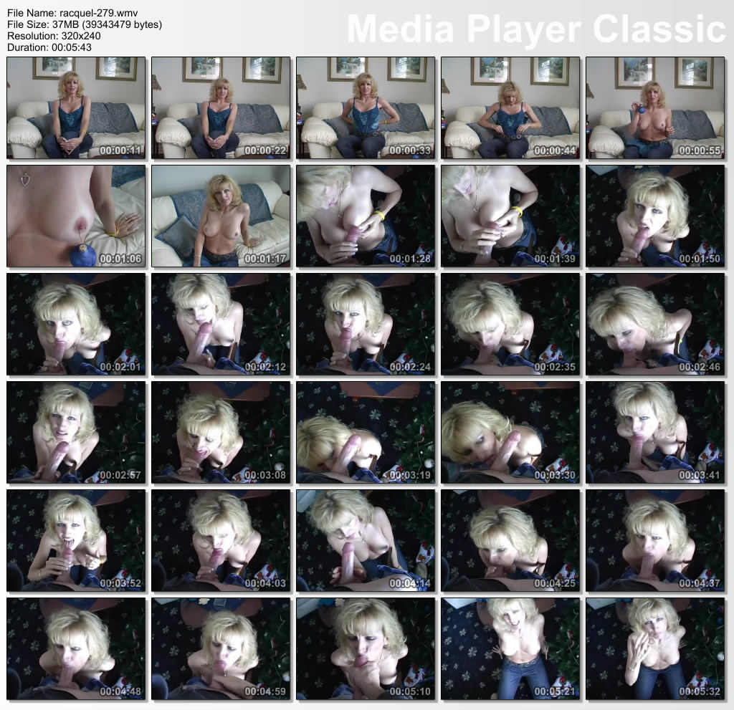
Task: Click the thumbnail timestamped 00:00:11
Action: point(76,107)
